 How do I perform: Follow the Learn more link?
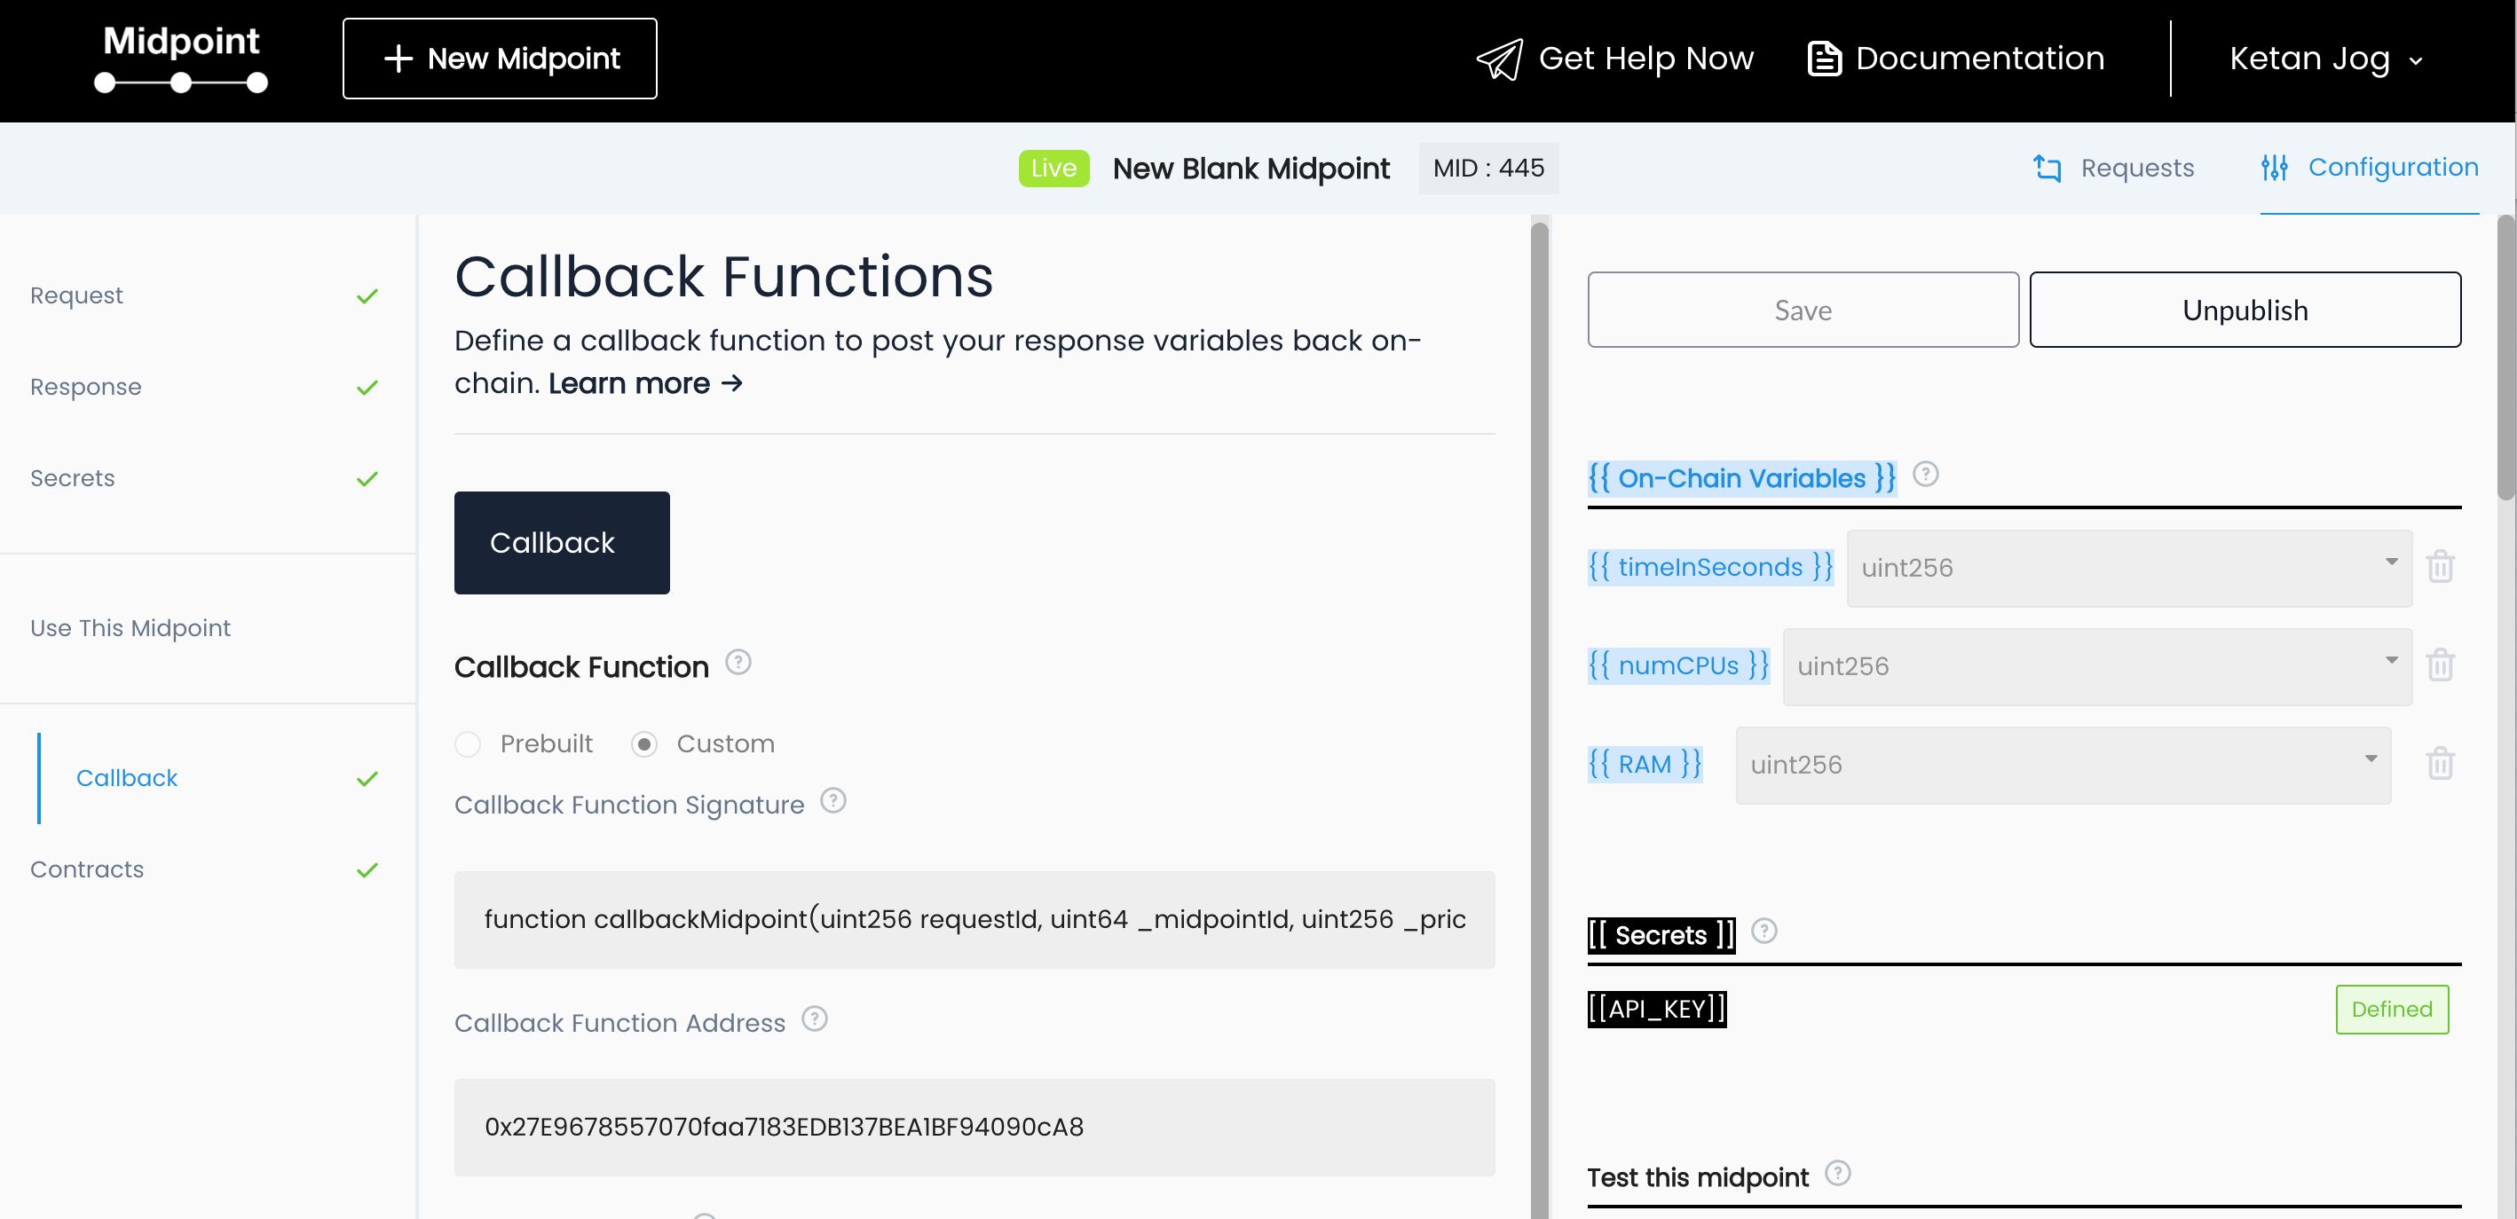pos(645,384)
